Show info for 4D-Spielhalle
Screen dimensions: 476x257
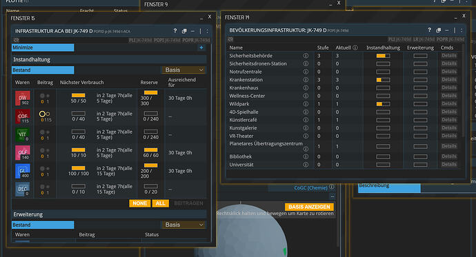[x=306, y=112]
